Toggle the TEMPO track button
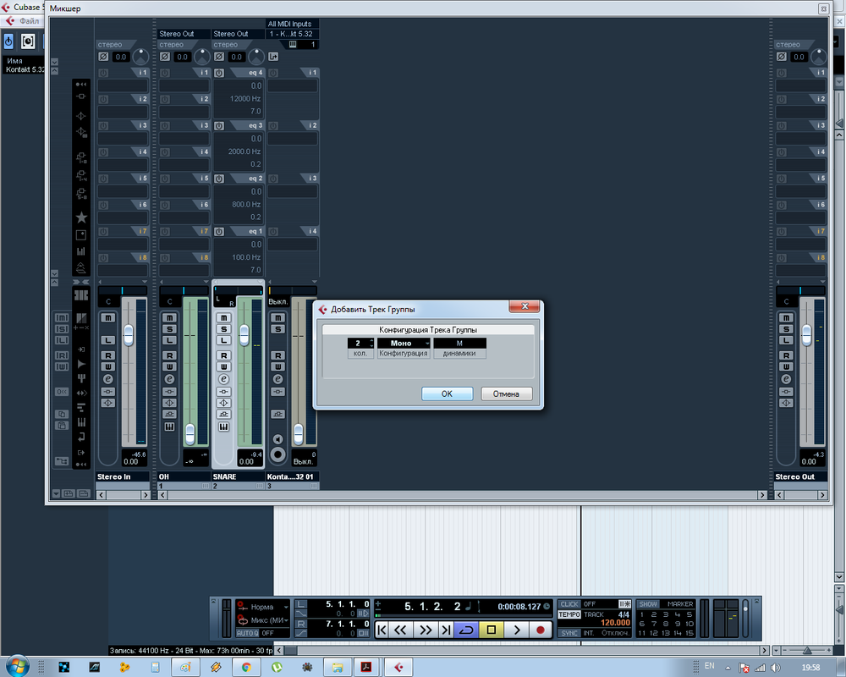 click(x=569, y=615)
